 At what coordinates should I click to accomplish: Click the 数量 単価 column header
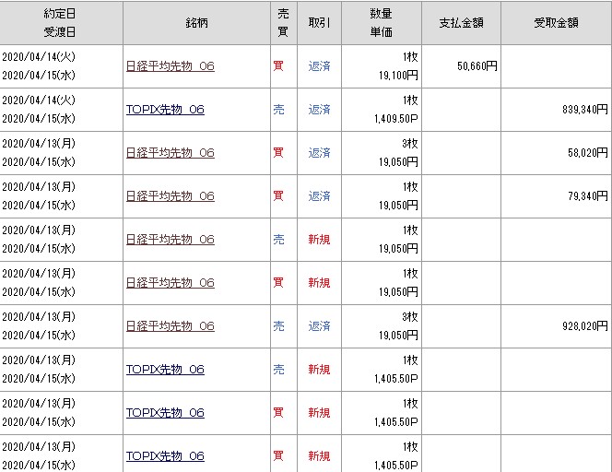coord(381,22)
